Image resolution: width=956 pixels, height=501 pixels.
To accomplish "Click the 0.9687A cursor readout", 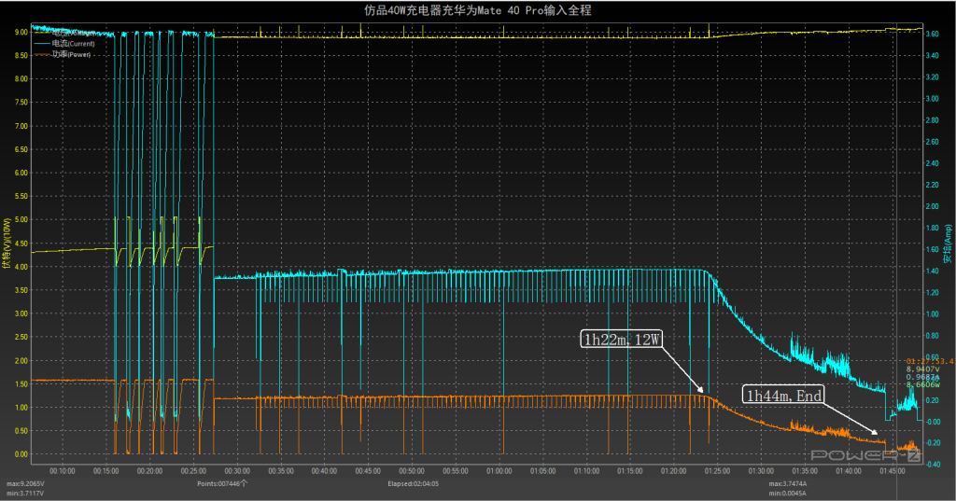I will click(x=922, y=377).
